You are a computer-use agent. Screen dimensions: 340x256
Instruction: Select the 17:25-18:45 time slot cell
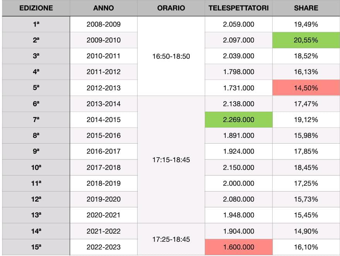(x=171, y=239)
